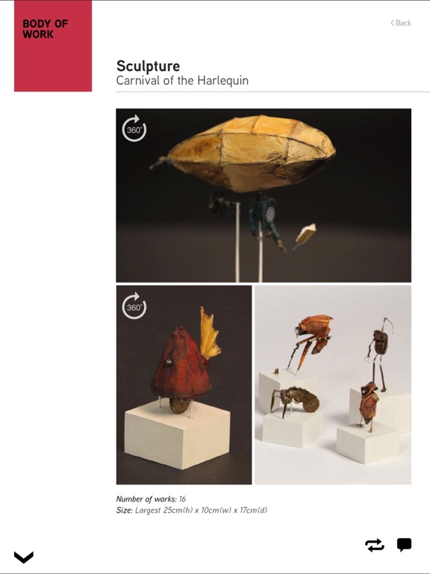Open 360° view of red cone creature

coord(134,306)
